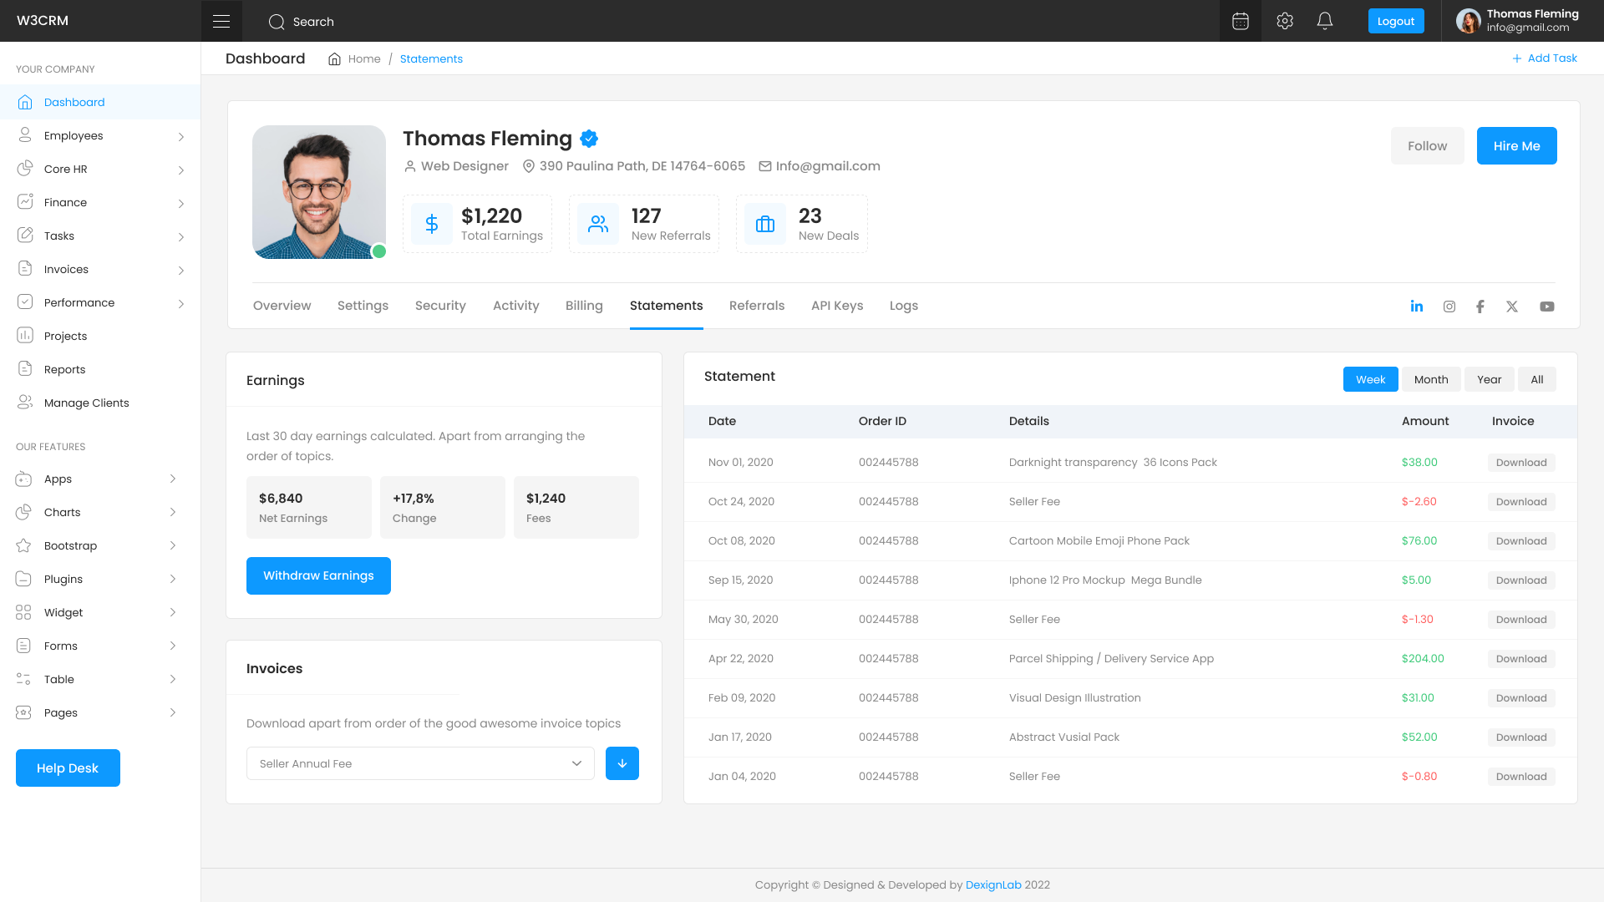
Task: Toggle the sidebar with the hamburger menu
Action: 221,20
